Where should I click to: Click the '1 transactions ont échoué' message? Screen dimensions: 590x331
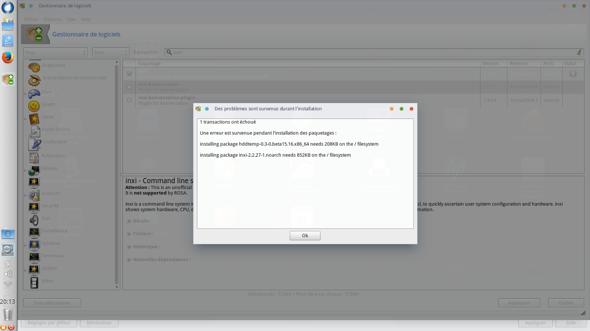(228, 122)
